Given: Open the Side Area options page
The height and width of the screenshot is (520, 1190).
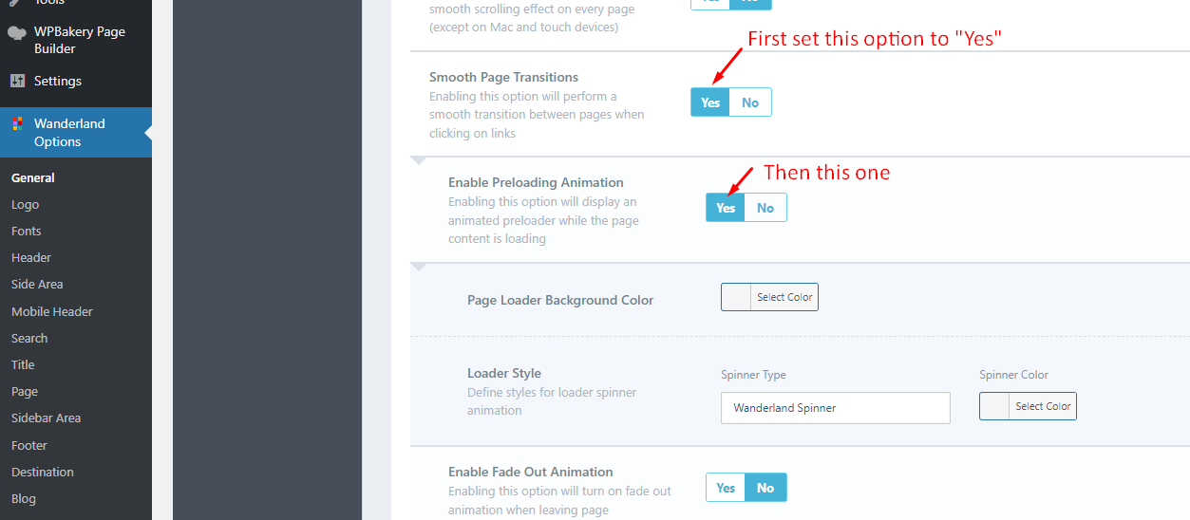Looking at the screenshot, I should 37,284.
